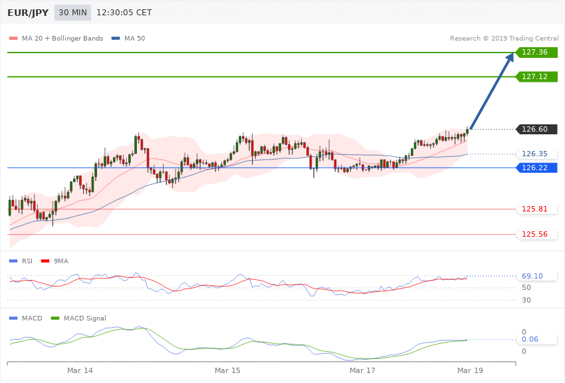Select the 30 MIN timeframe badge
This screenshot has width=565, height=383.
73,13
